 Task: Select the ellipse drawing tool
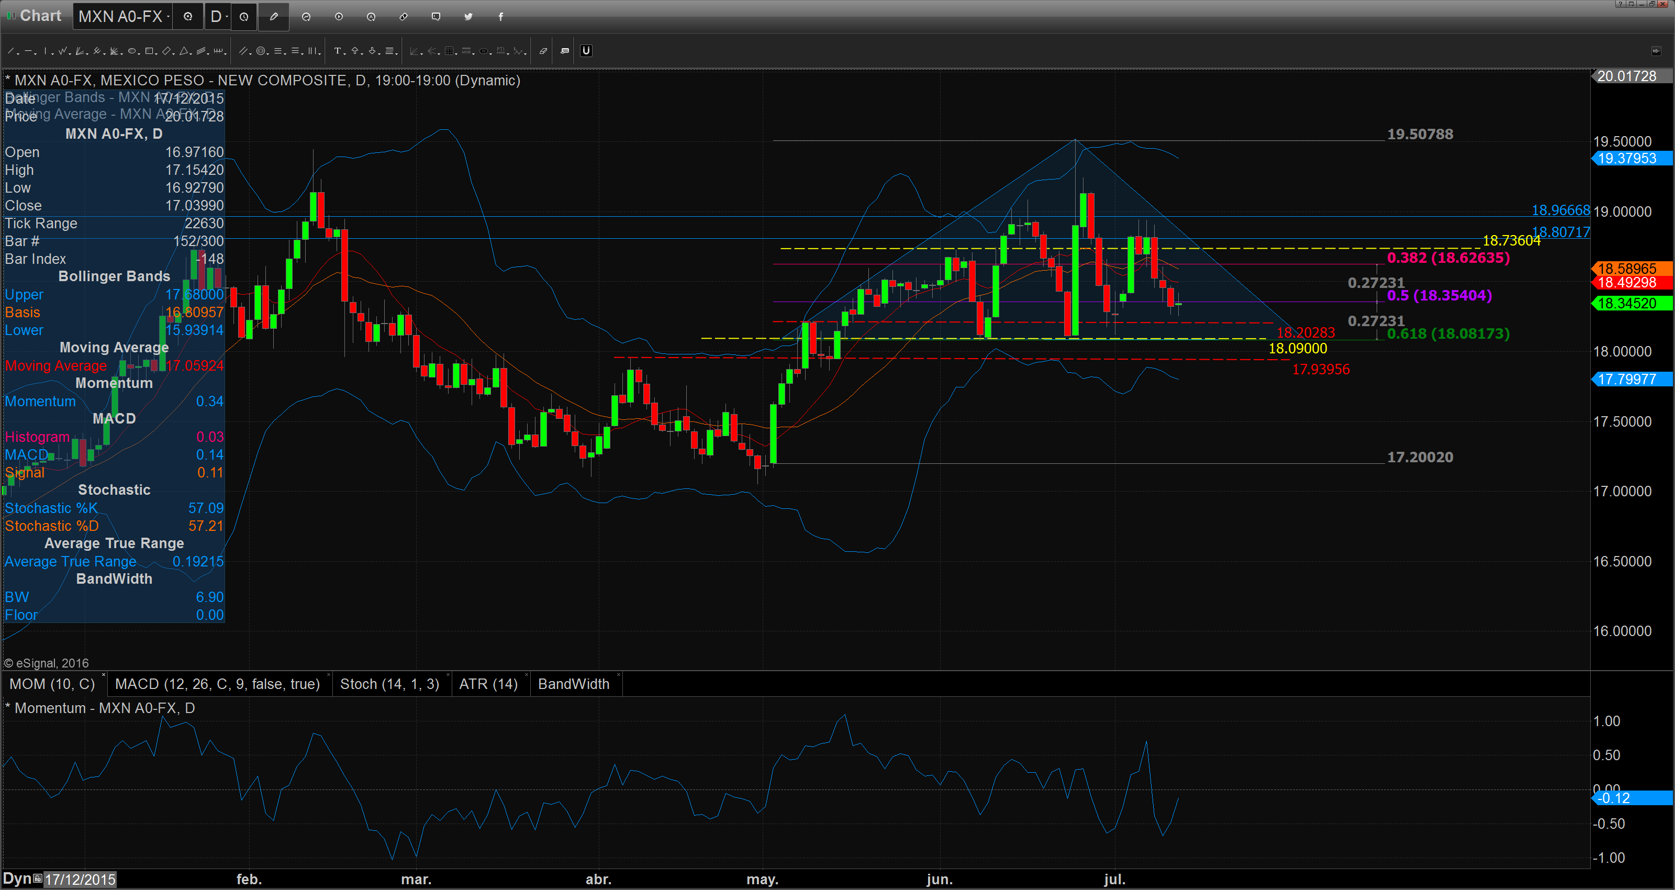(132, 51)
